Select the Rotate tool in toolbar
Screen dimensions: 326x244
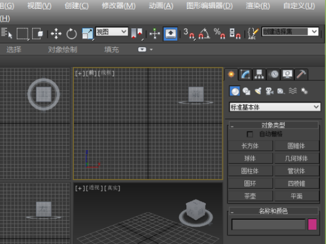(x=72, y=34)
